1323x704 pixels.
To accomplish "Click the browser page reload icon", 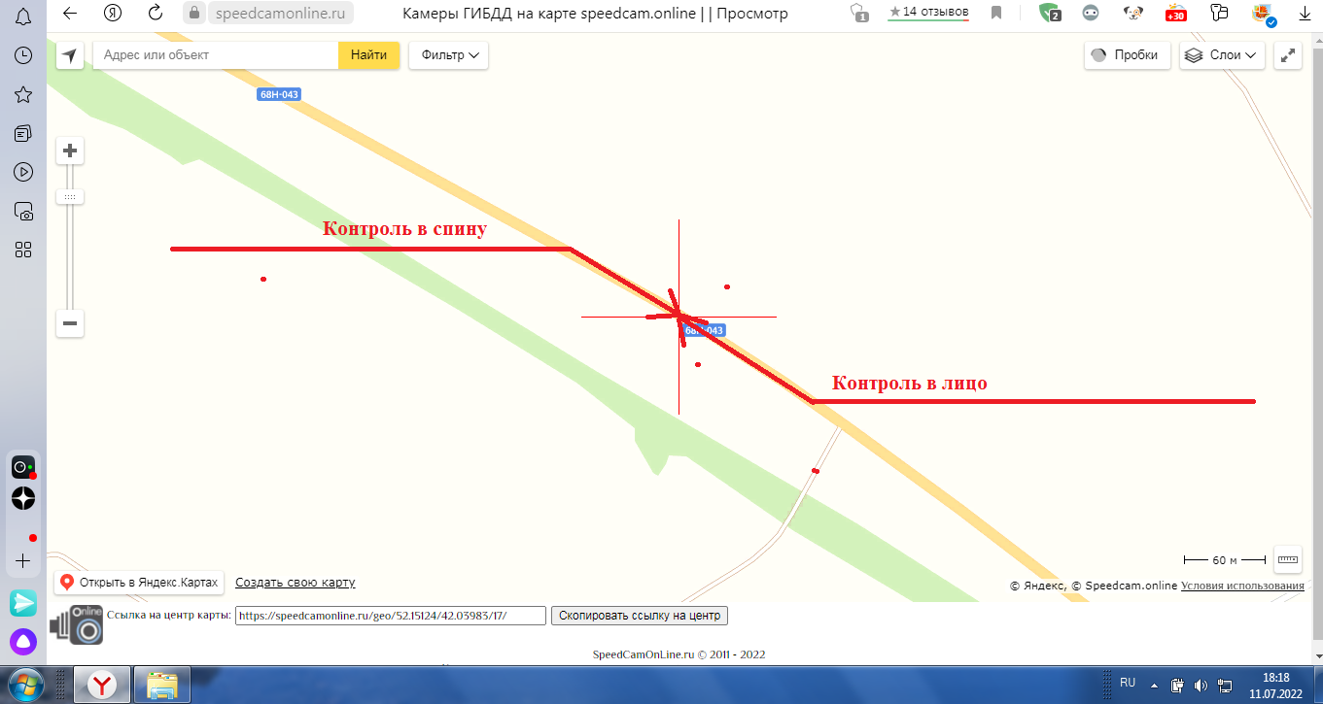I will pos(156,14).
